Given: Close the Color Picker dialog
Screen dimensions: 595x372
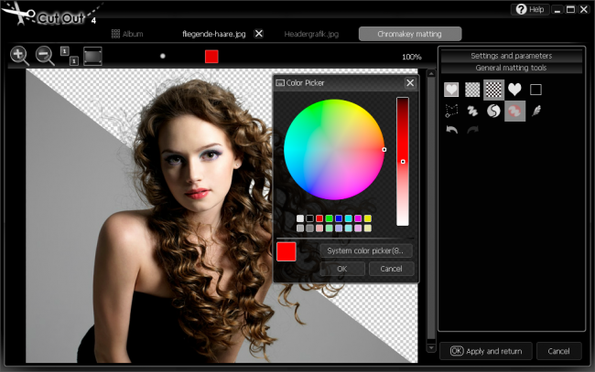Looking at the screenshot, I should (x=410, y=82).
